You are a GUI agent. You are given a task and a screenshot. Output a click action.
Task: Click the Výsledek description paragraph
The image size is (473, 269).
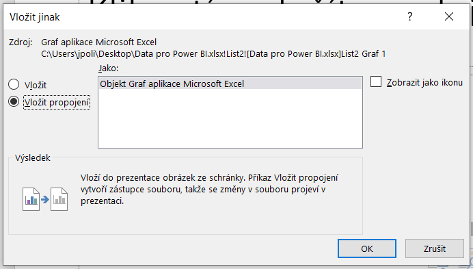(209, 189)
